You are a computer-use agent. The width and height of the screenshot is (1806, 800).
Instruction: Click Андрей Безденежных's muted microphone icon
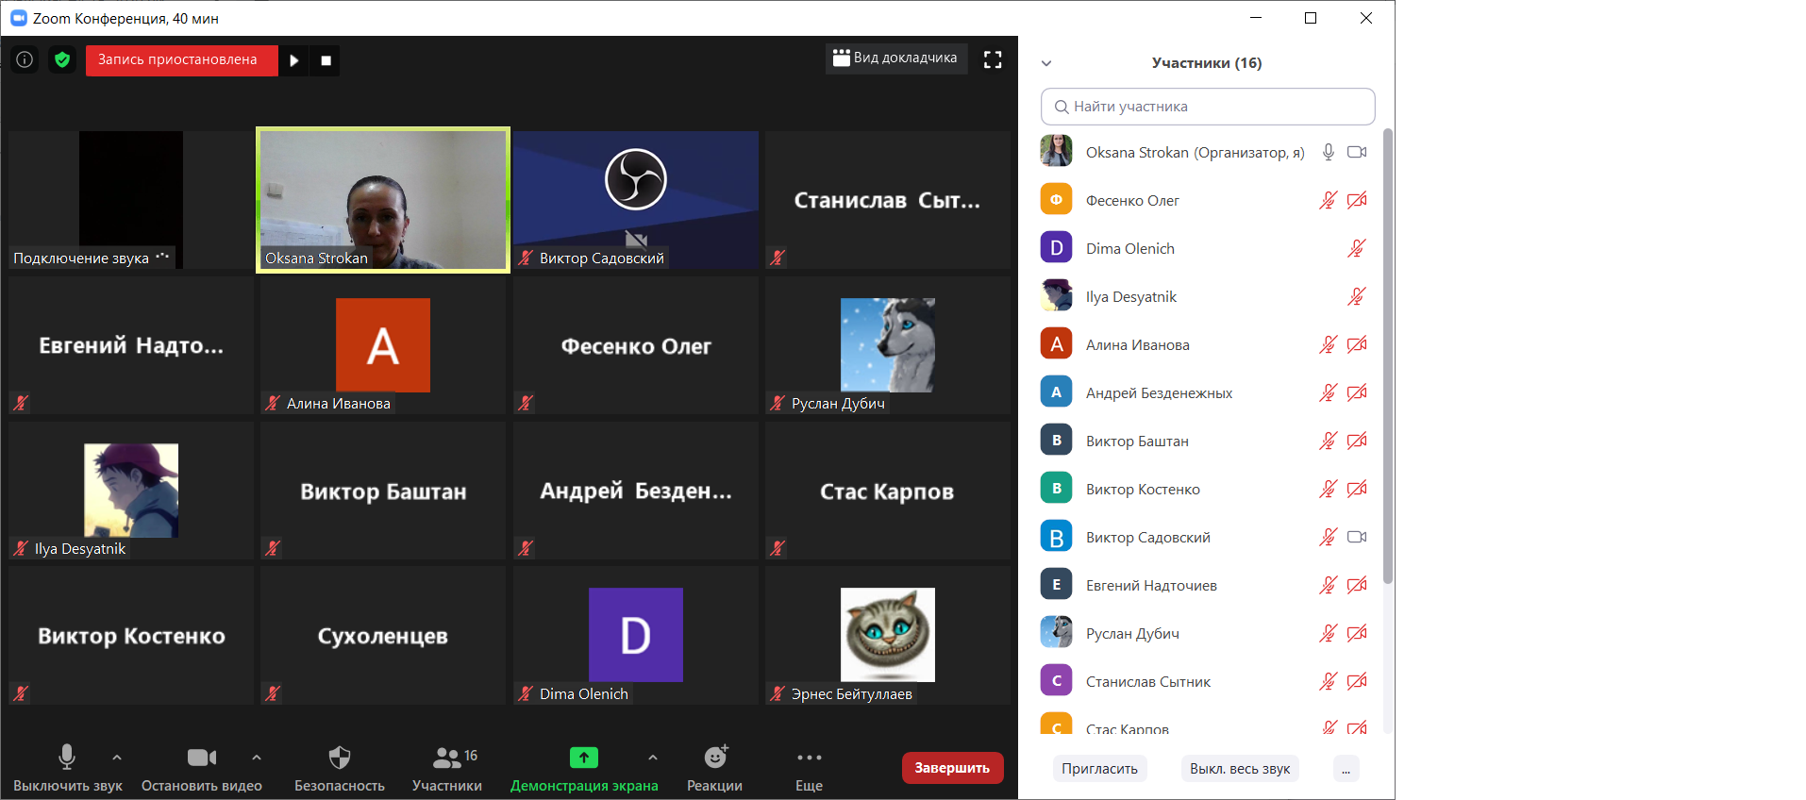[x=1329, y=392]
